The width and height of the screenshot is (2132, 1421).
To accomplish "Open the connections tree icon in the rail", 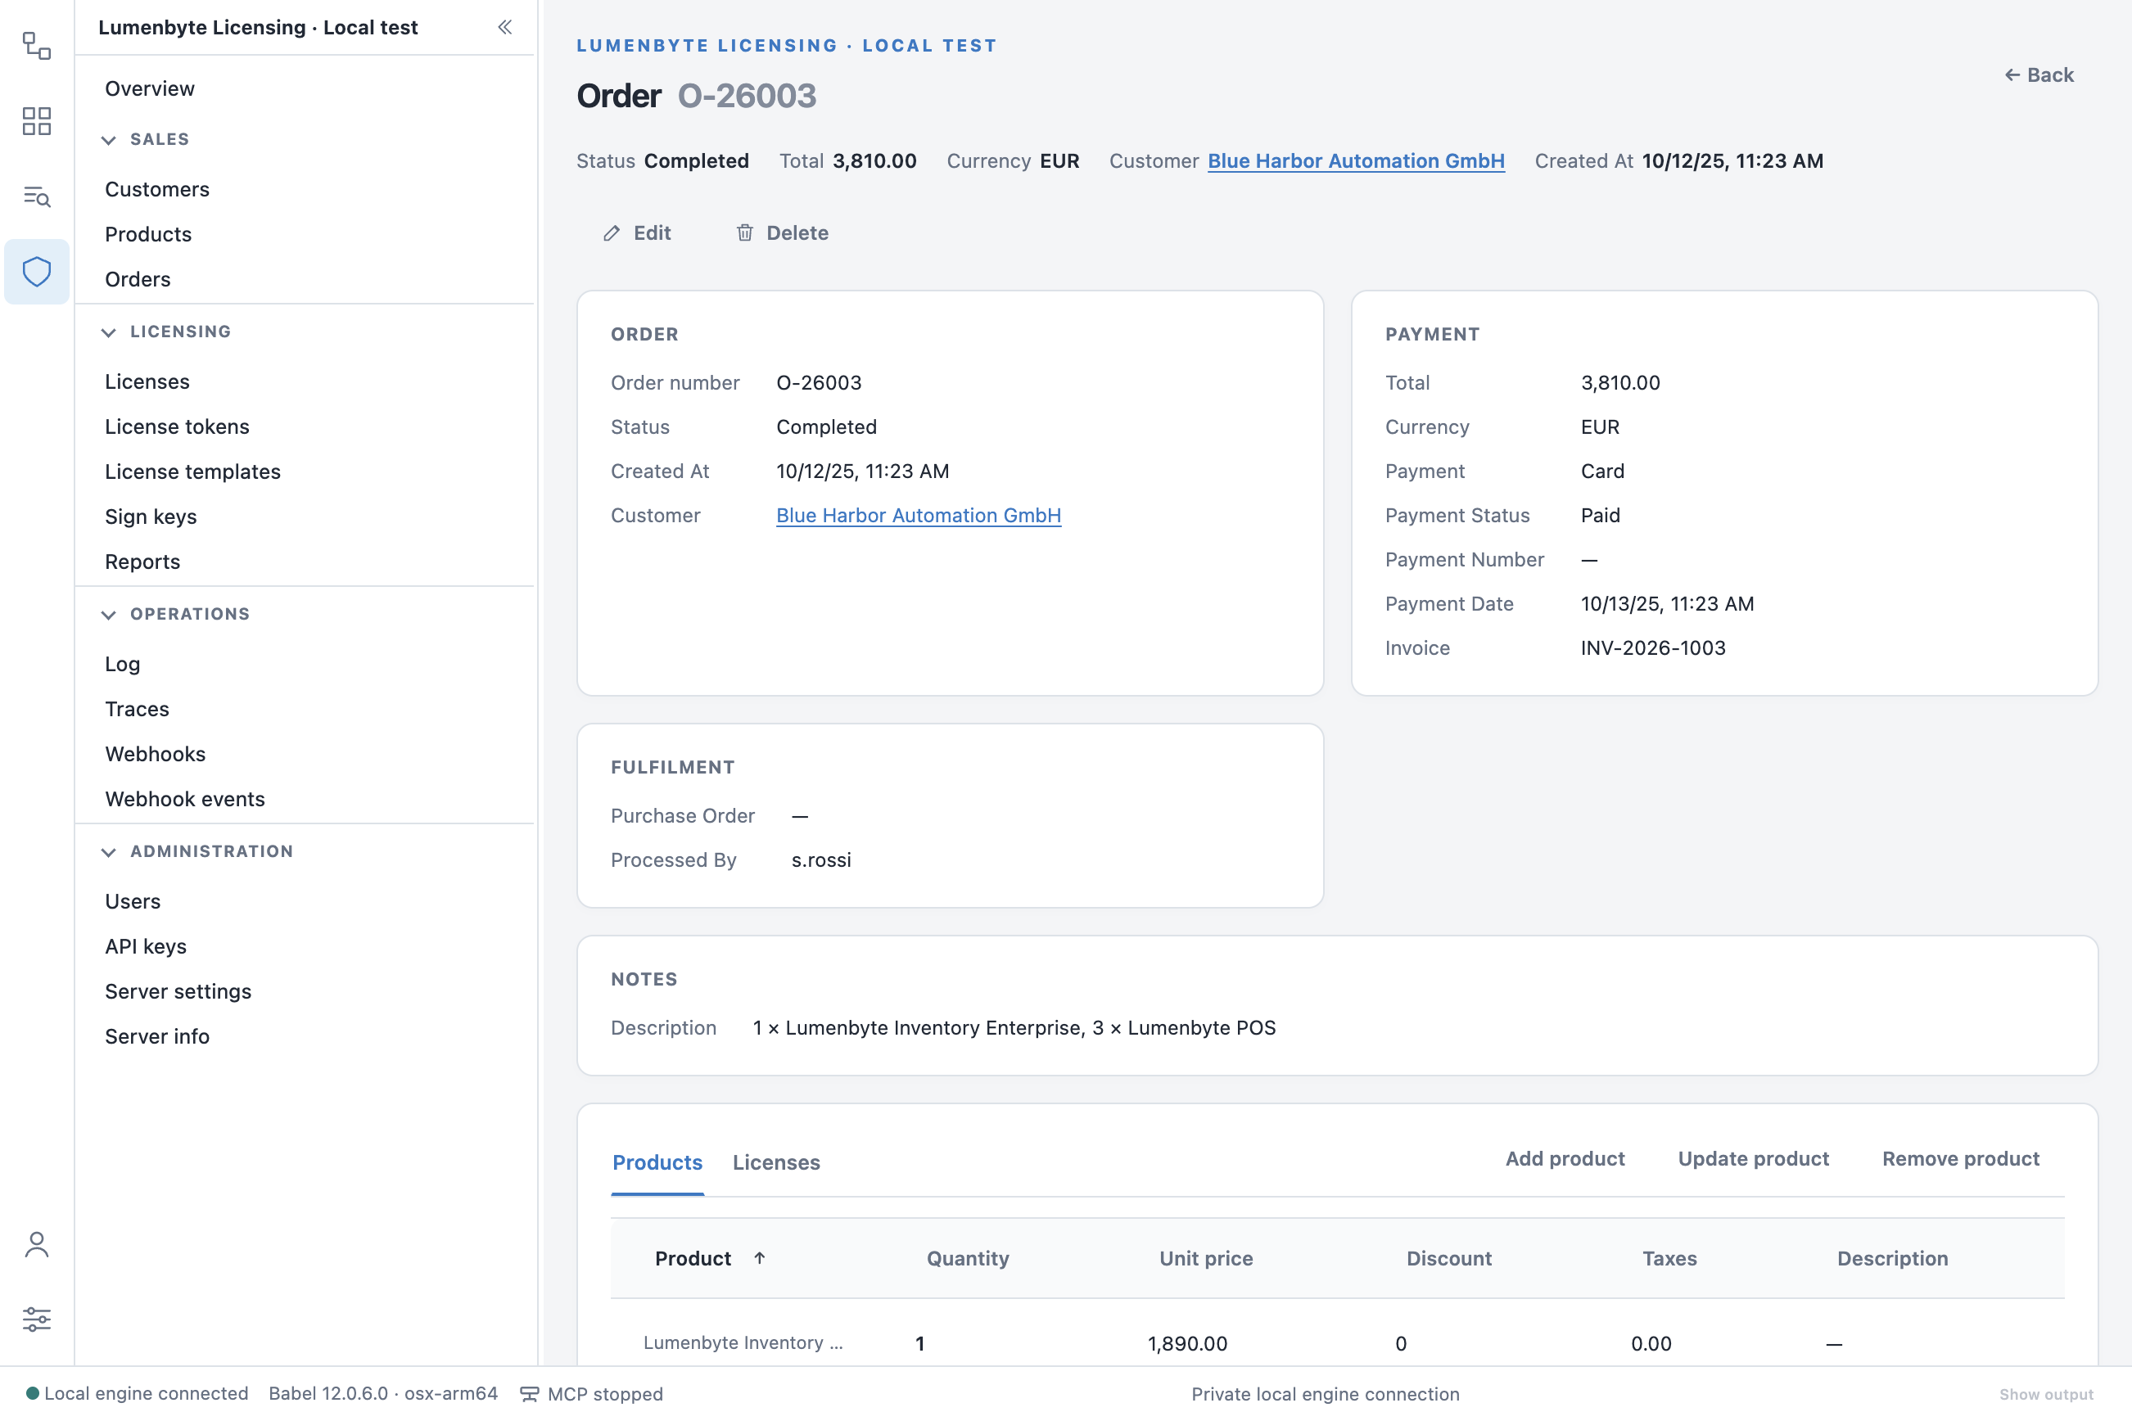I will click(36, 45).
